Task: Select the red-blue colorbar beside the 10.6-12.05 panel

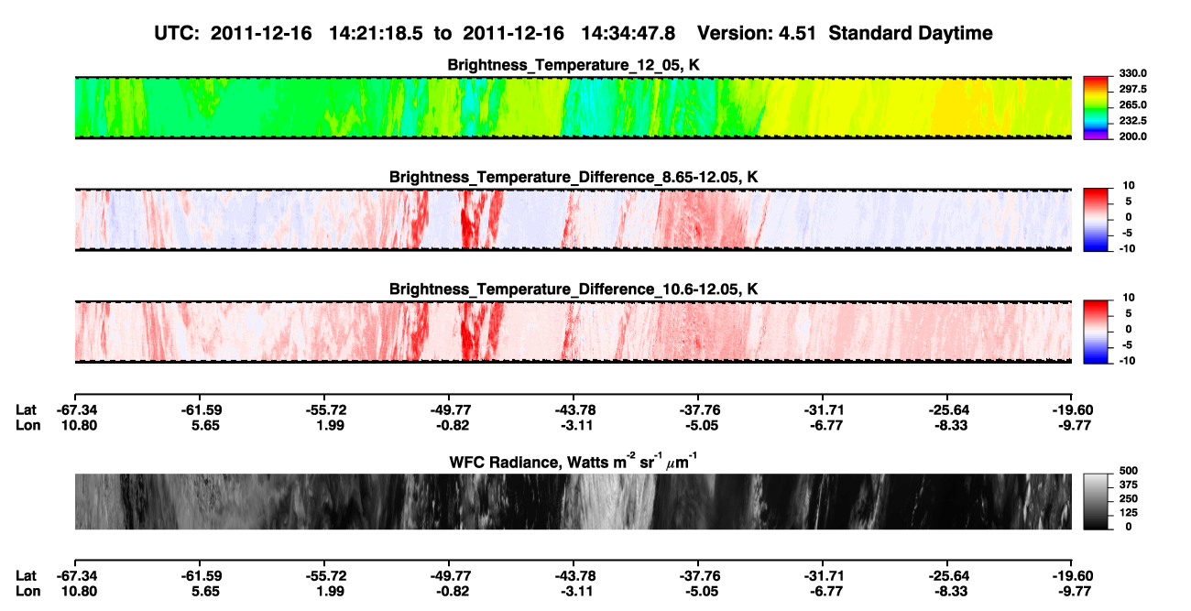Action: click(1095, 332)
